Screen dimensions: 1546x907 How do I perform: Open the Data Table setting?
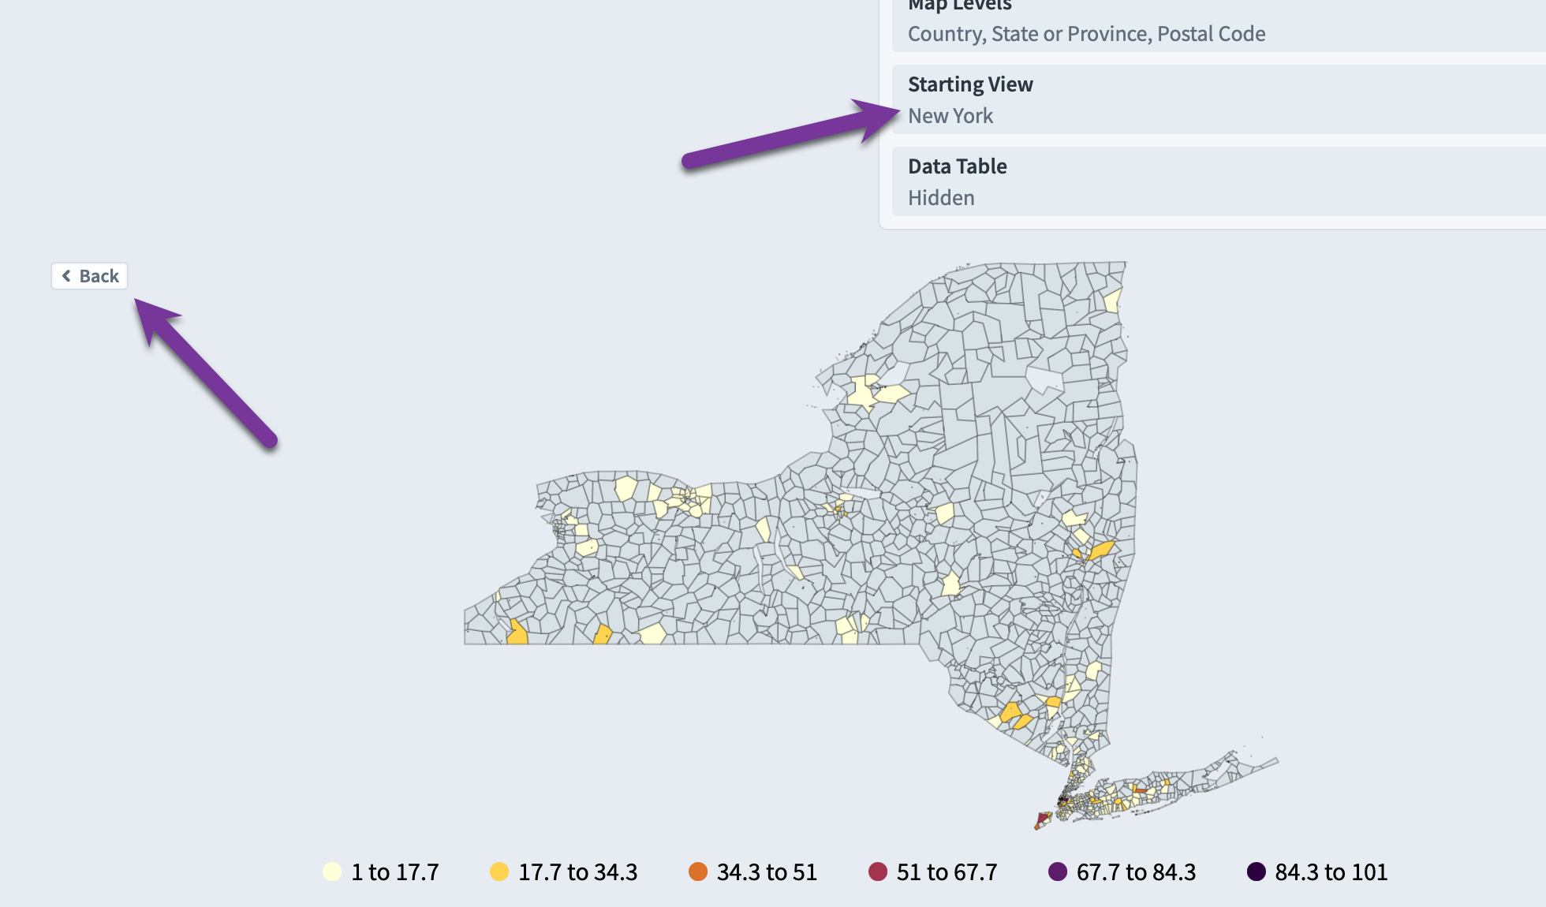point(1219,181)
